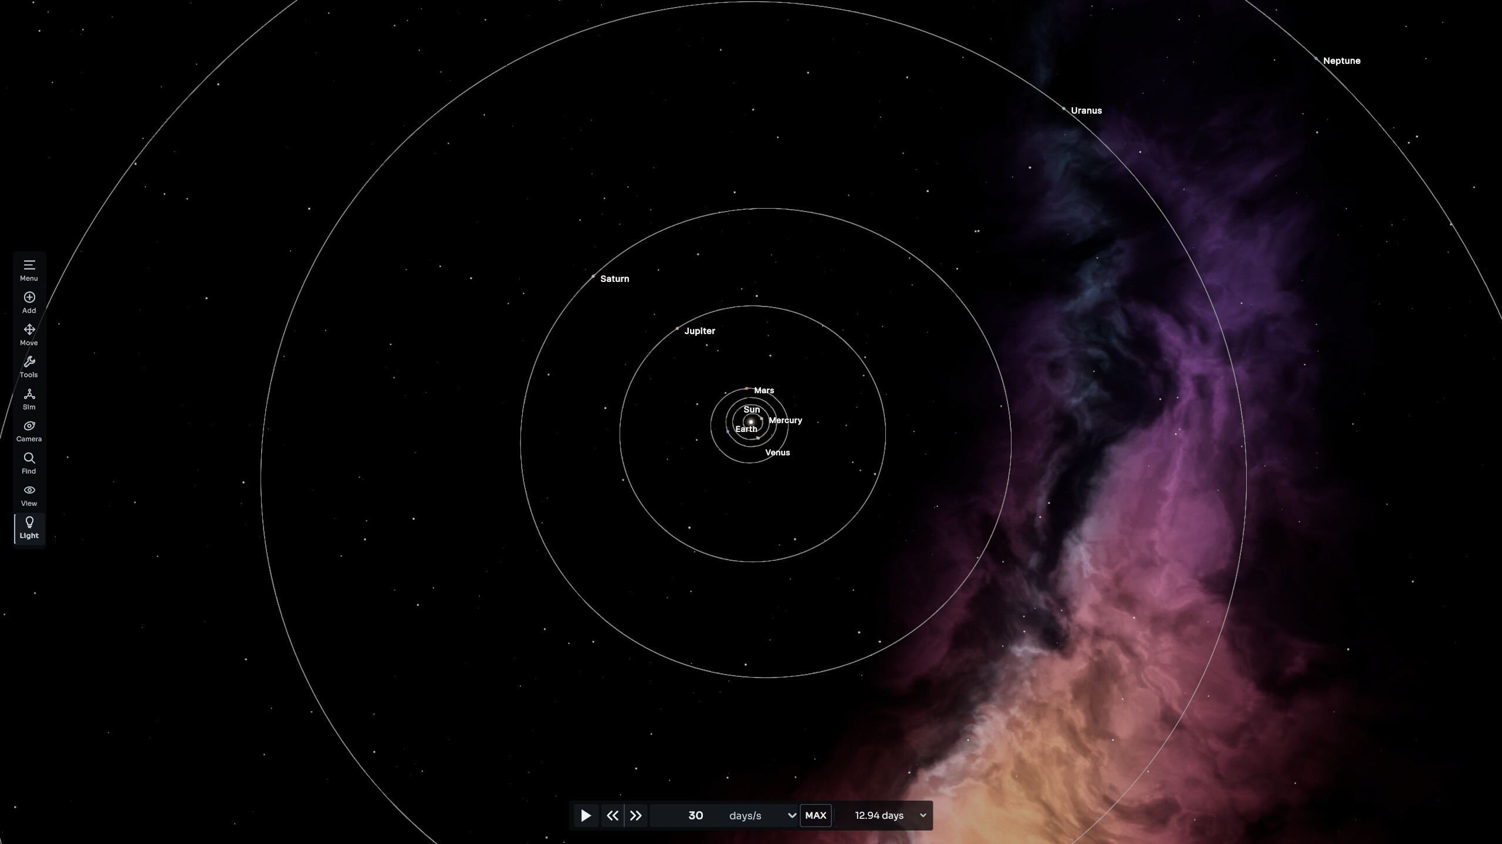This screenshot has height=844, width=1502.
Task: Open the Sim settings panel
Action: 29,399
